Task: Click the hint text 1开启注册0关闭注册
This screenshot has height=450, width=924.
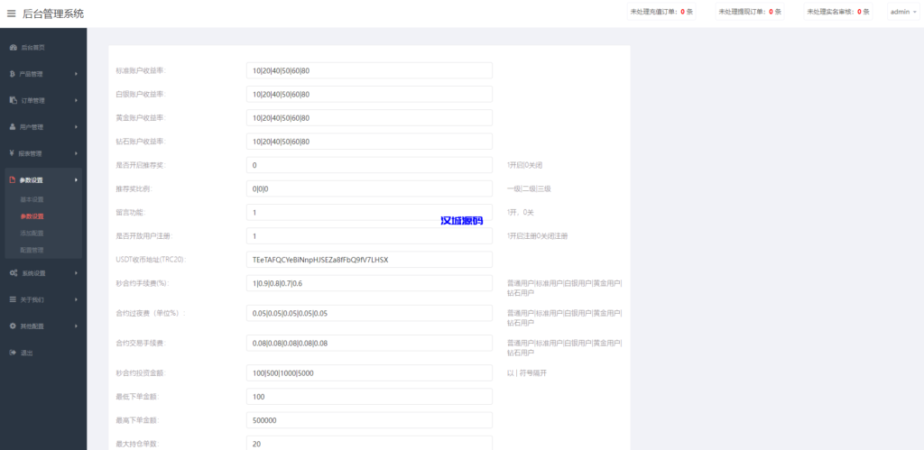Action: (538, 235)
